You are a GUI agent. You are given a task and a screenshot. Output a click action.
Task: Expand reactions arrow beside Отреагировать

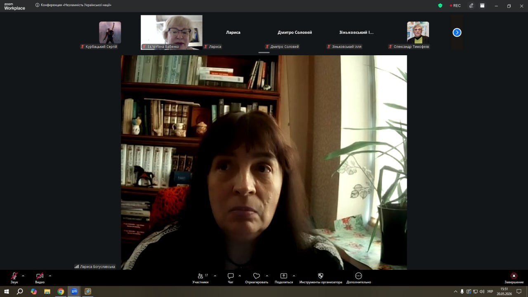[x=267, y=276]
